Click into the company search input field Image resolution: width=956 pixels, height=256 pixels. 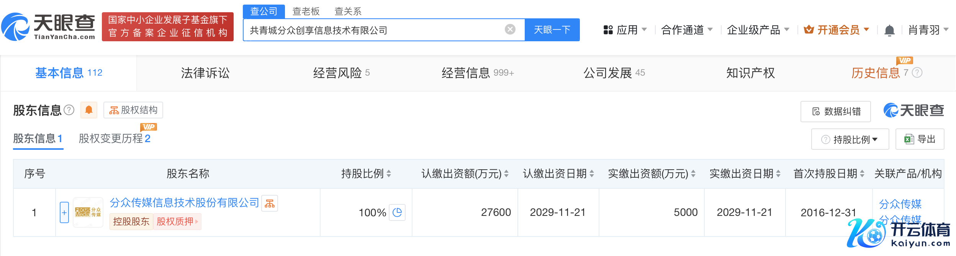(x=375, y=30)
